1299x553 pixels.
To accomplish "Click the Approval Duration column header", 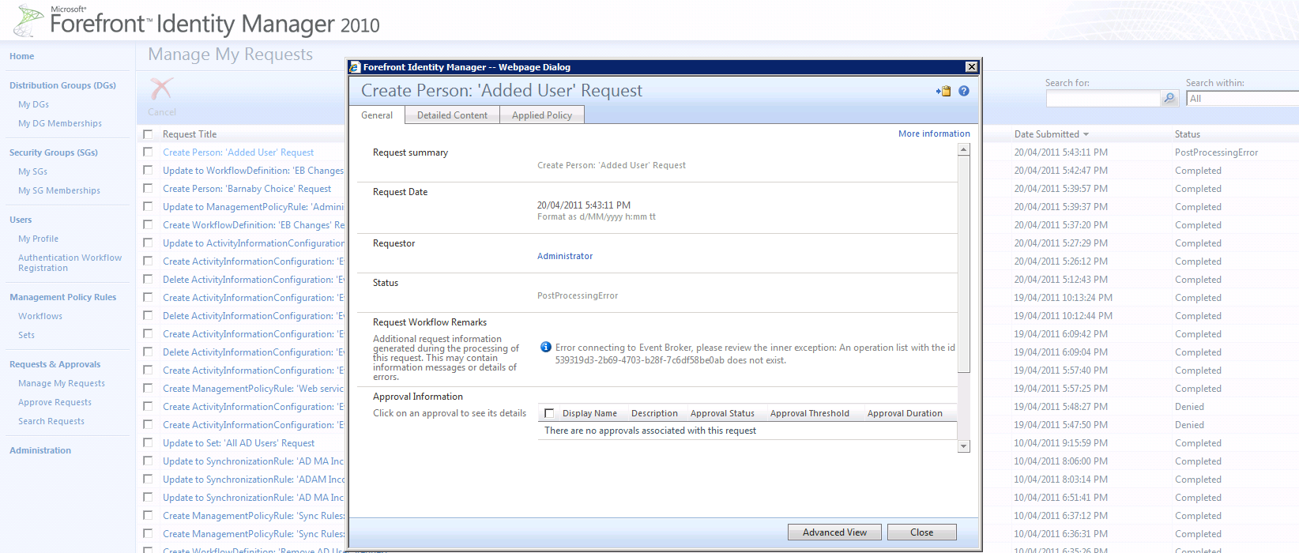I will [x=905, y=413].
